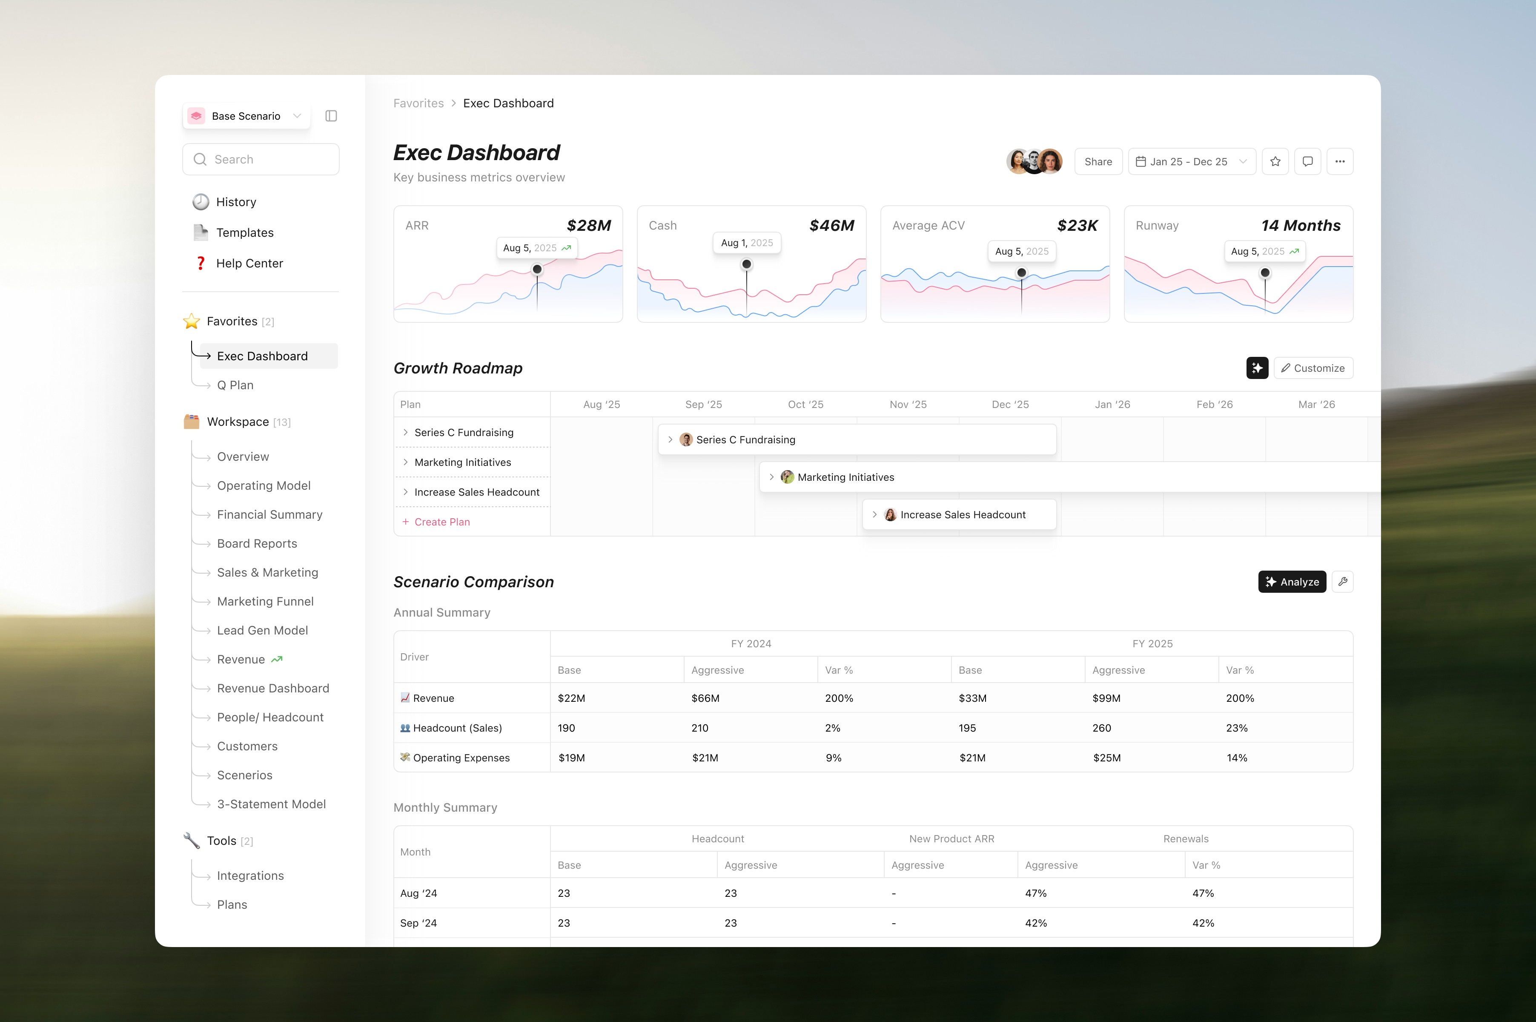Screen dimensions: 1536x1022
Task: Toggle the sidebar collapse icon
Action: click(331, 116)
